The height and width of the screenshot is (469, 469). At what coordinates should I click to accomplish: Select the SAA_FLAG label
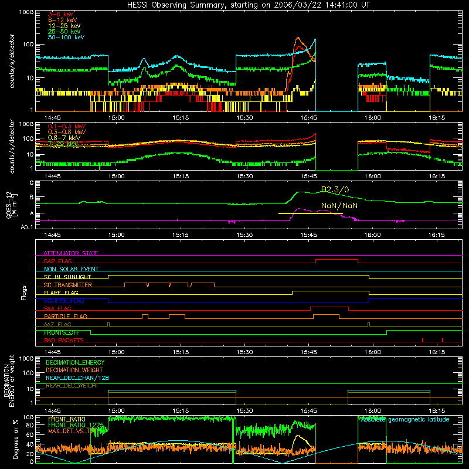click(57, 308)
